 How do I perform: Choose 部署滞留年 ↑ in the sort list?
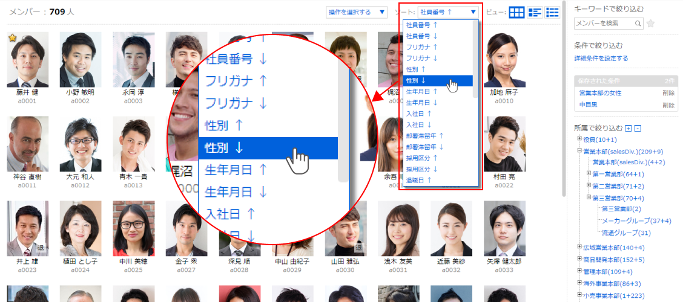point(438,135)
